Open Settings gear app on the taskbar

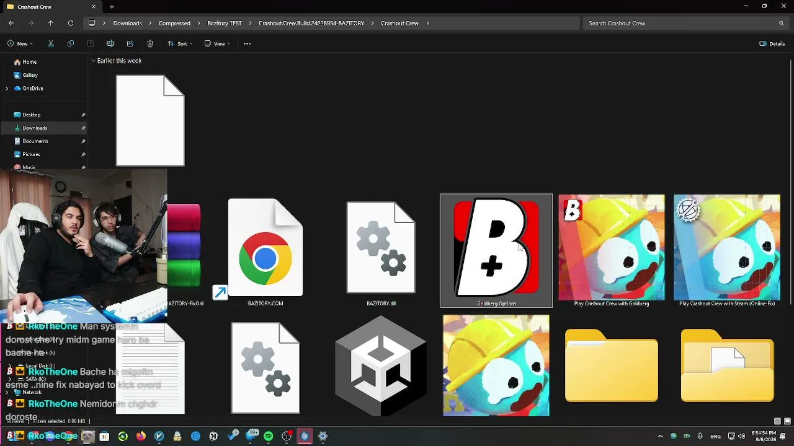point(323,436)
